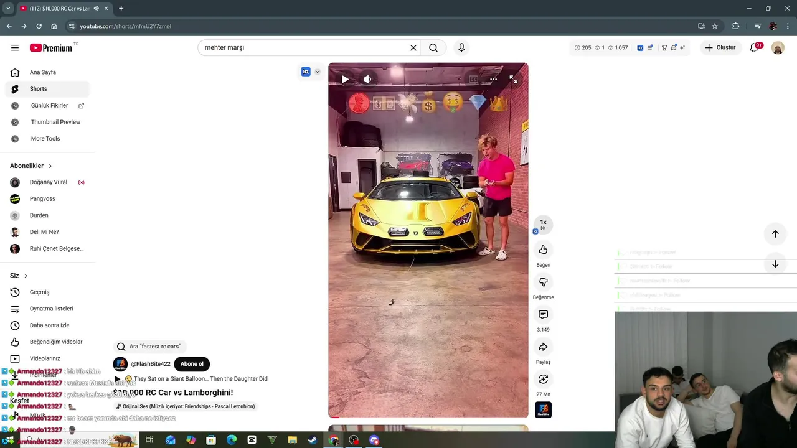The width and height of the screenshot is (797, 448).
Task: Search 'fastest rc cars' suggestion chip
Action: click(x=150, y=347)
